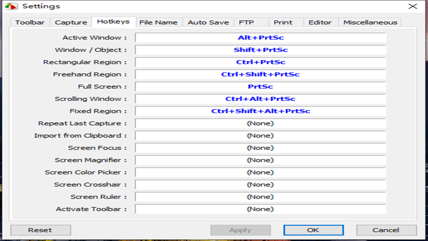
Task: Open the Editor tab
Action: (x=320, y=22)
